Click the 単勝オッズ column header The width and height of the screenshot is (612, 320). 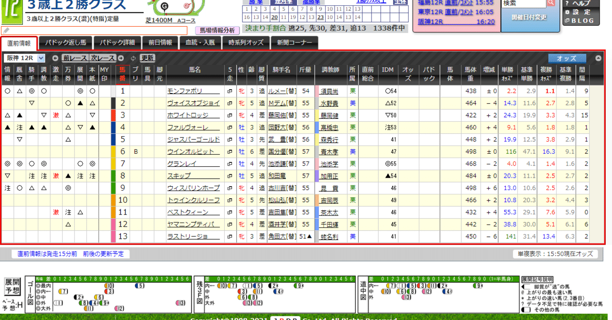tap(508, 74)
